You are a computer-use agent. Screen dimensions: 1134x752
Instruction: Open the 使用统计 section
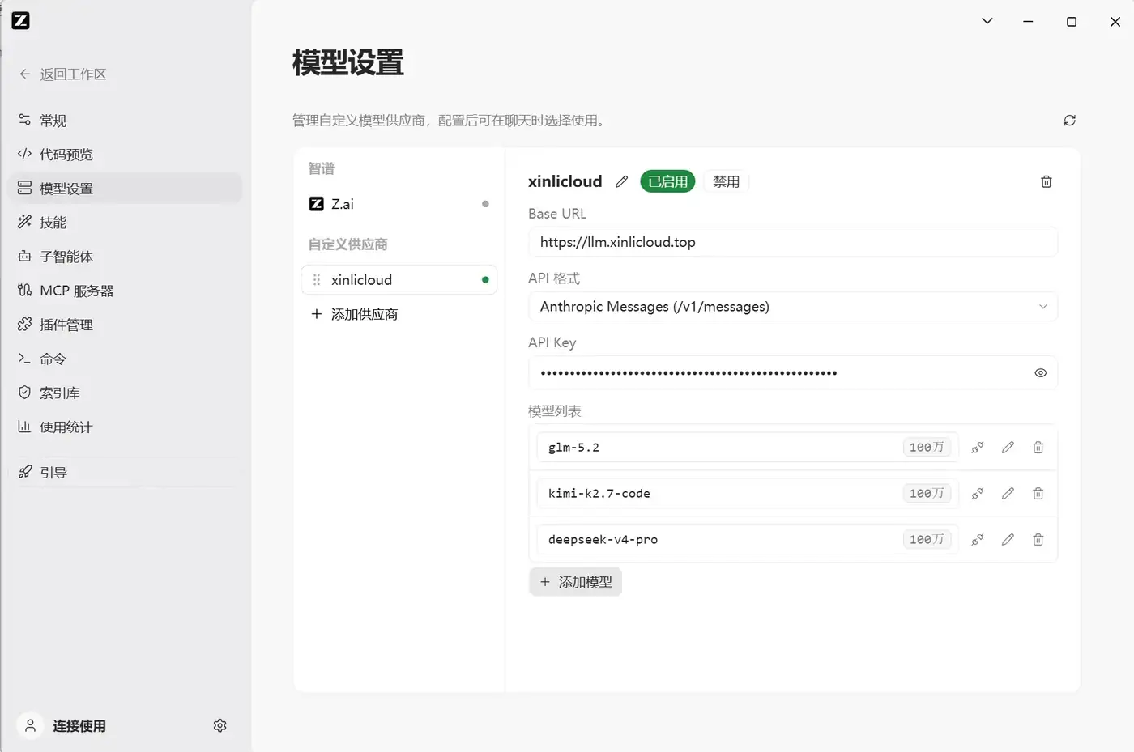[x=125, y=427]
